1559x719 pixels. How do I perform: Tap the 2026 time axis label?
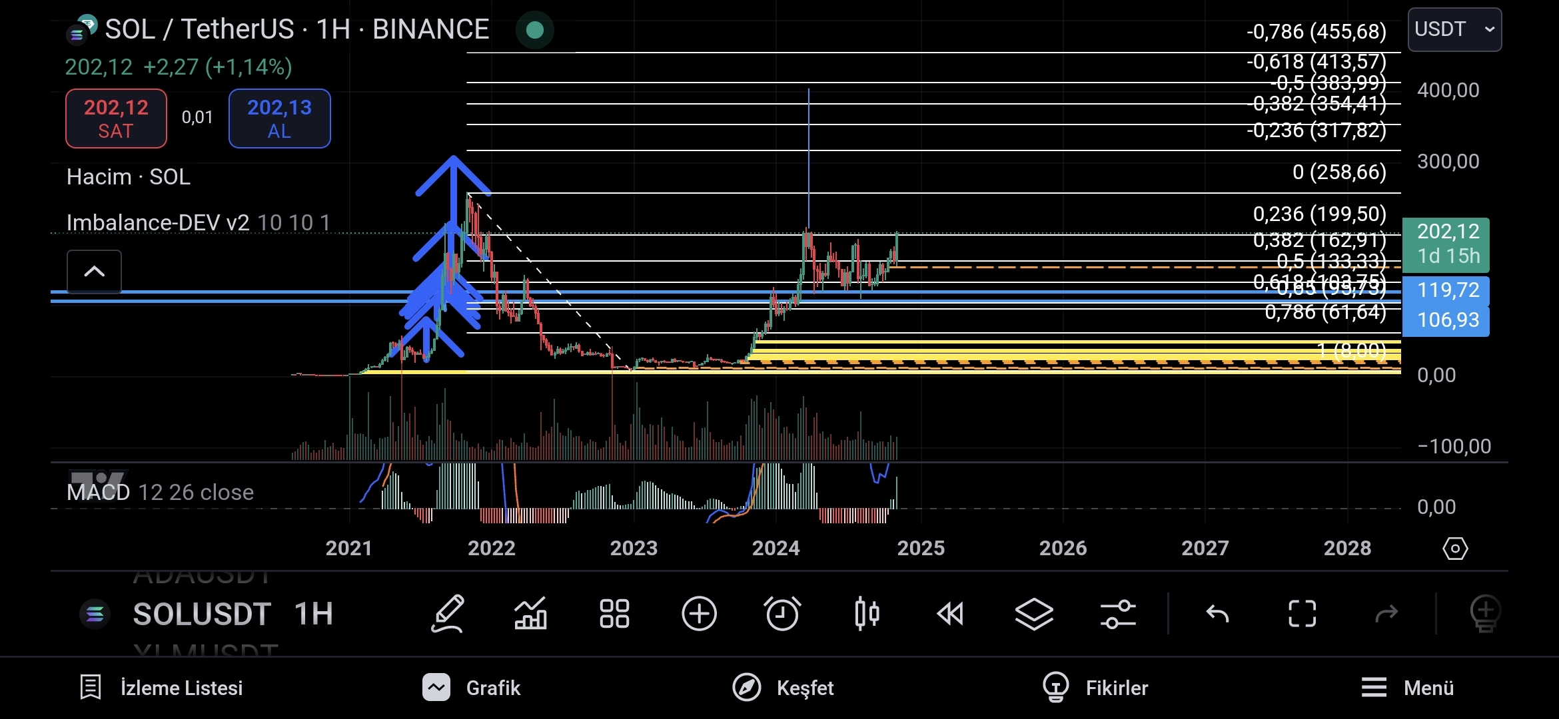(x=1063, y=548)
